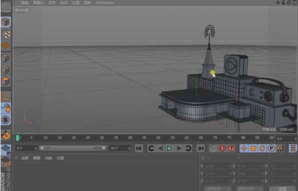This screenshot has width=298, height=191.
Task: Open timeline filmstrip icon
Action: [x=293, y=148]
